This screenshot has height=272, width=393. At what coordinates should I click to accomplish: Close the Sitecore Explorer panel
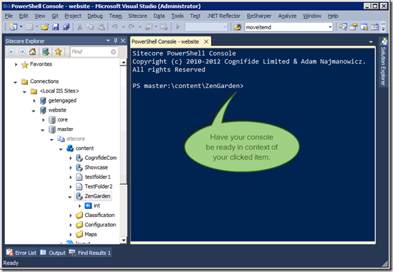click(x=123, y=40)
